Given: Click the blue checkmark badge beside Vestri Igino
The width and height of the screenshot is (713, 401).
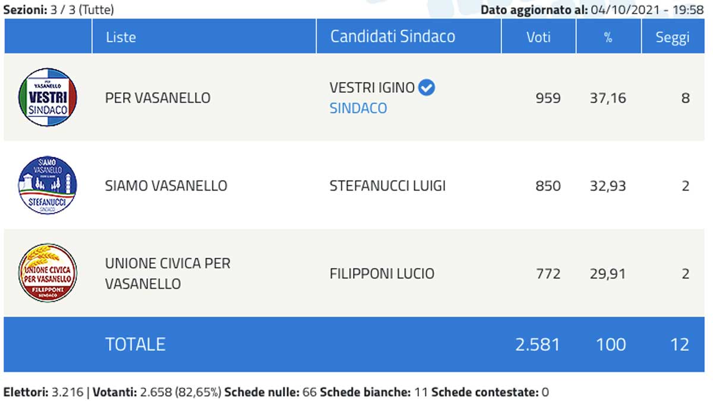Looking at the screenshot, I should 427,88.
